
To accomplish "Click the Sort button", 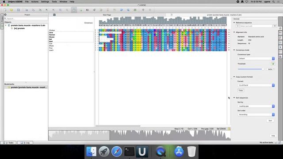I will point(270,121).
